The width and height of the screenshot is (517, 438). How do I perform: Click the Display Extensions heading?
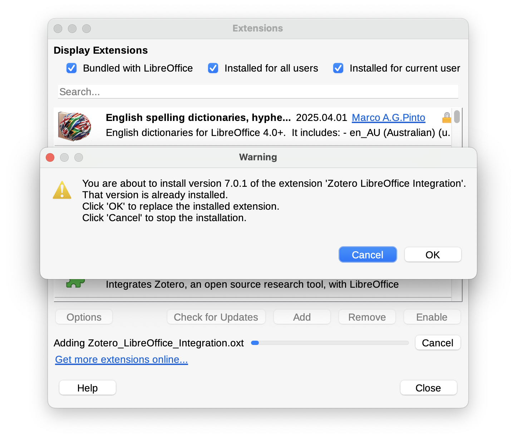coord(101,50)
